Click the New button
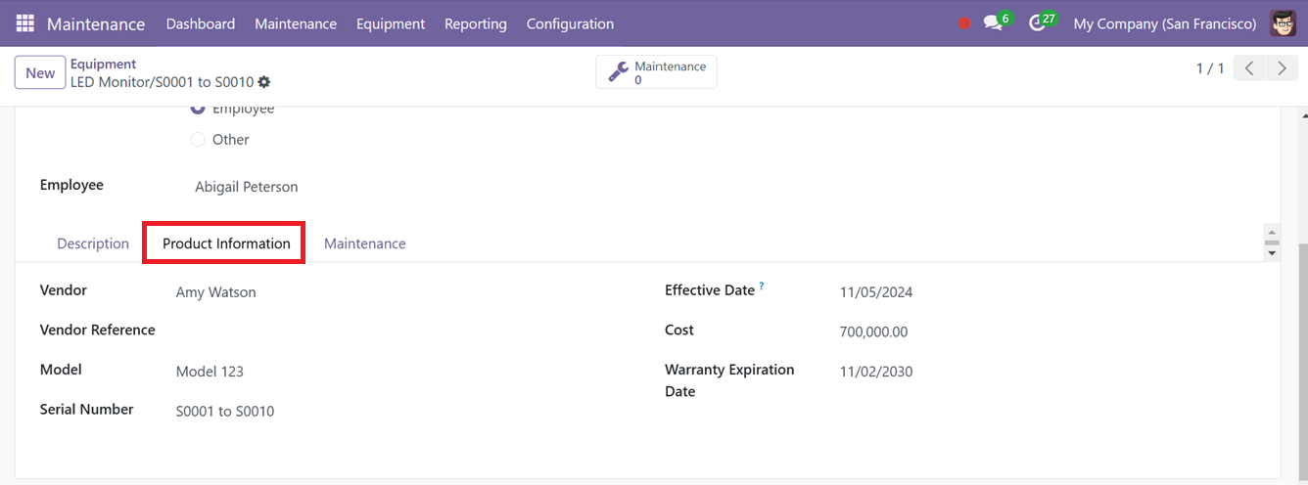Viewport: 1308px width, 485px height. coord(40,73)
